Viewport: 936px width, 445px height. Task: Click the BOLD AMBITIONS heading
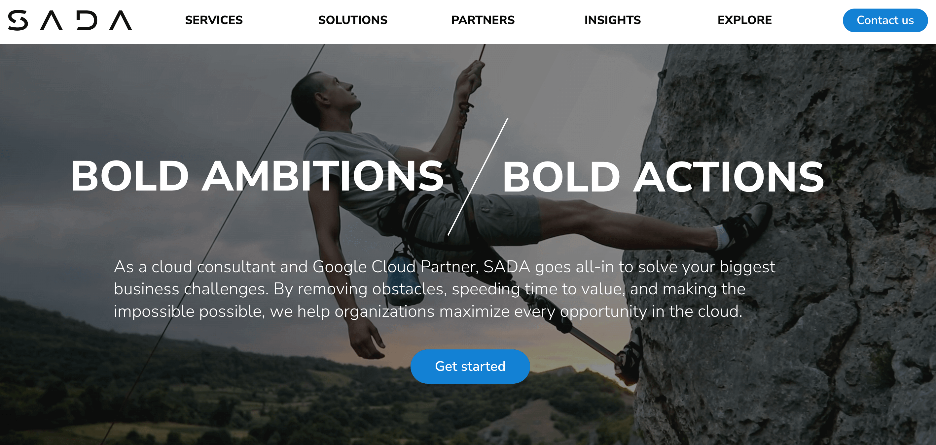pyautogui.click(x=257, y=176)
